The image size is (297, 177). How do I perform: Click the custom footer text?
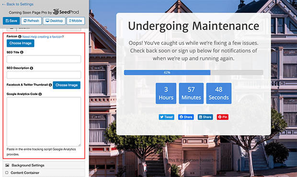194,160
